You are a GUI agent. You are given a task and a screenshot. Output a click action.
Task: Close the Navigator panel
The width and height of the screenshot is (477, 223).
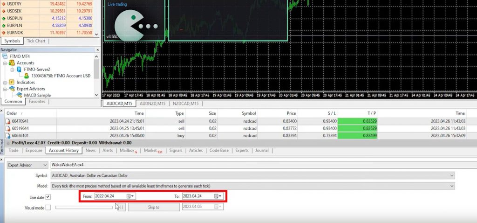pos(98,49)
